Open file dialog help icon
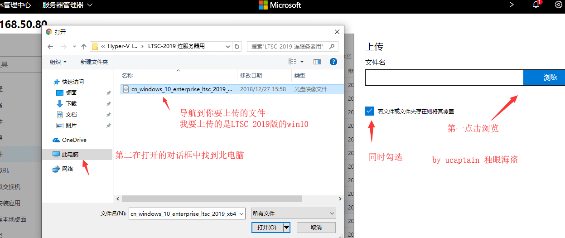The width and height of the screenshot is (565, 238). coord(333,62)
